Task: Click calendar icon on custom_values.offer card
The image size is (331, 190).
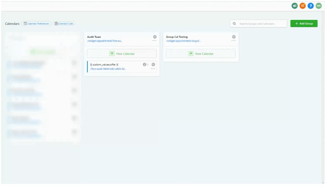Action: coord(153,64)
